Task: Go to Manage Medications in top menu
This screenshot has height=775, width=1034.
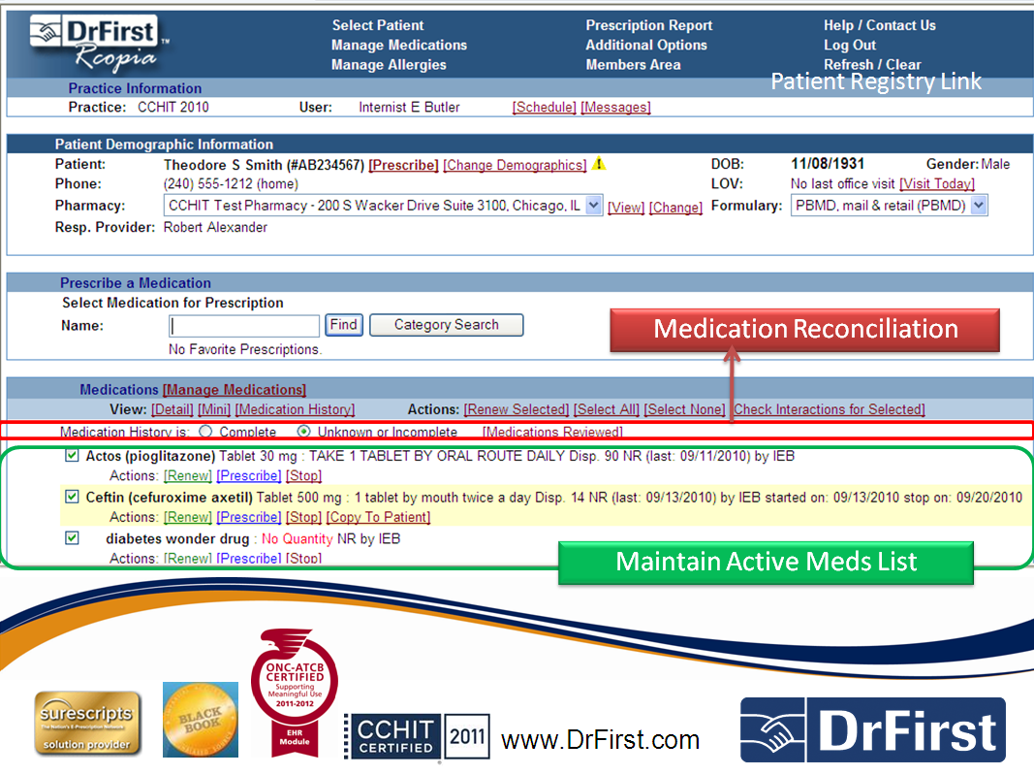Action: (399, 45)
